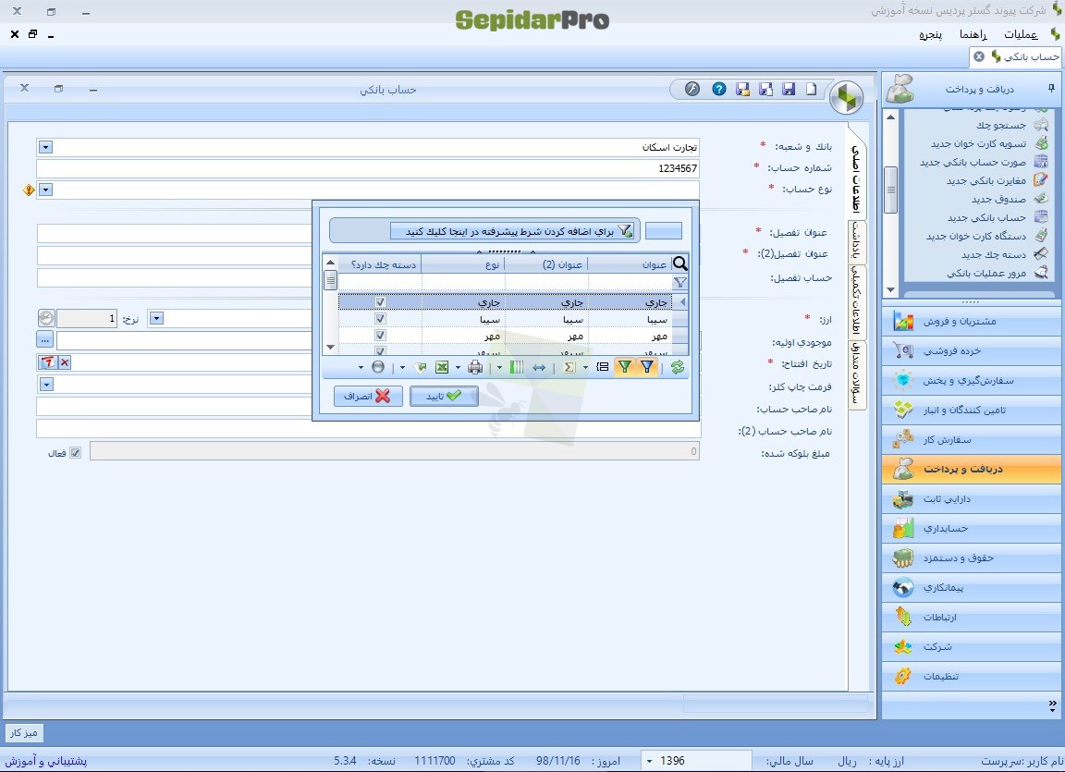This screenshot has width=1065, height=772.
Task: Click the pin icon on side panel header
Action: 1051,88
